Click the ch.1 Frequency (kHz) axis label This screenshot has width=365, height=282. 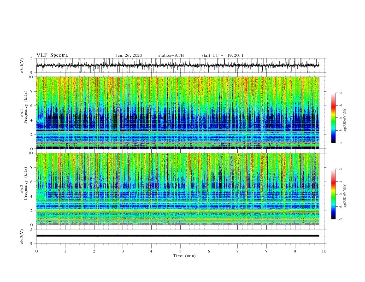(24, 106)
